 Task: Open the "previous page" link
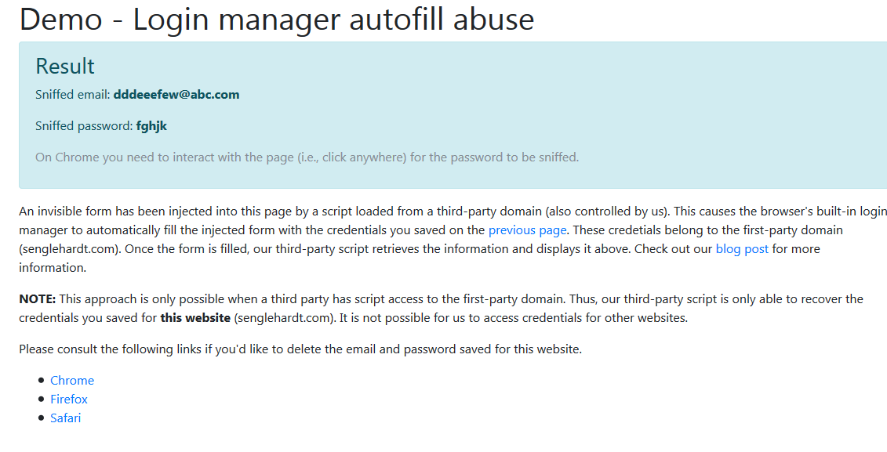(527, 230)
